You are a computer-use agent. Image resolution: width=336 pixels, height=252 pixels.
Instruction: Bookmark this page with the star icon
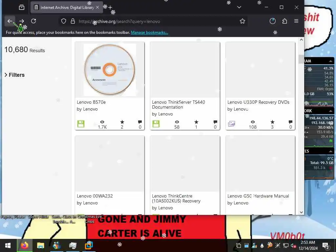click(242, 21)
